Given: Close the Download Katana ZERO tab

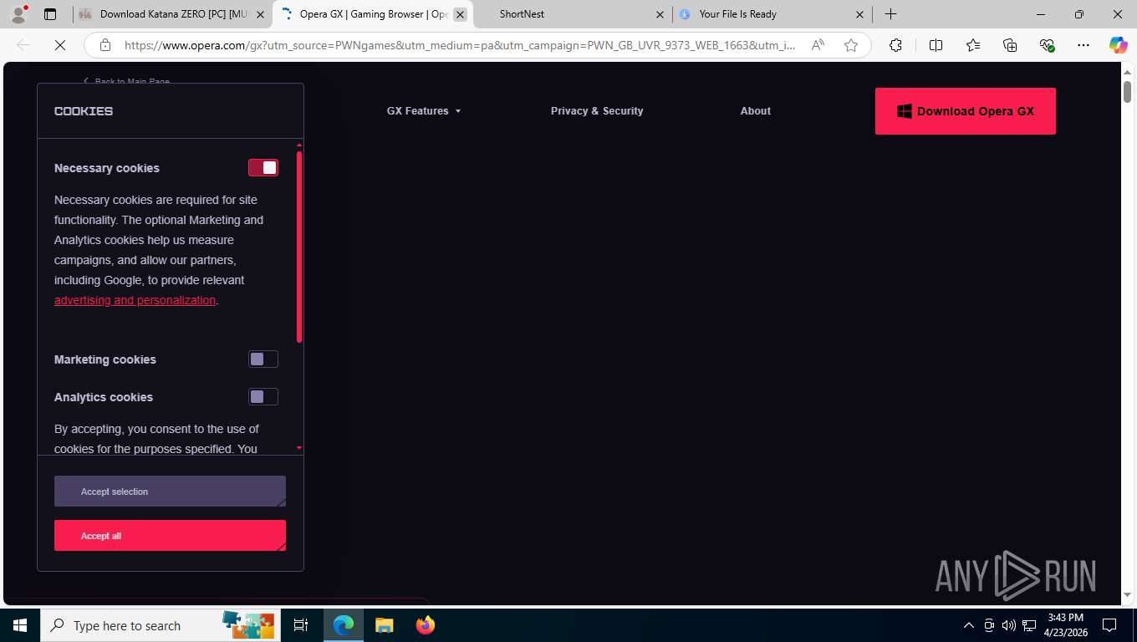Looking at the screenshot, I should (x=260, y=14).
